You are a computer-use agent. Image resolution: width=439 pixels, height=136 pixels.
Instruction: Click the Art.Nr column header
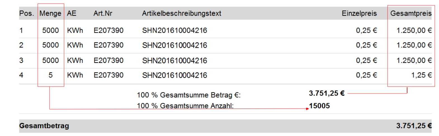pyautogui.click(x=103, y=13)
